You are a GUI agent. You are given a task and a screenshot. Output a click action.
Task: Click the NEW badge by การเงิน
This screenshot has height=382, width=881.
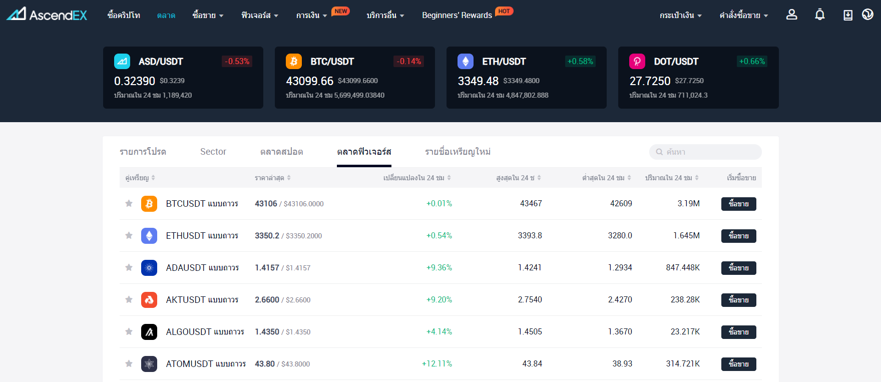click(x=341, y=11)
